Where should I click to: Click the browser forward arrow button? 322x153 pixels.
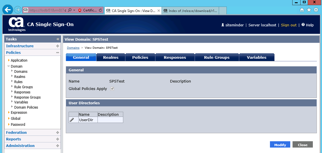(18, 10)
